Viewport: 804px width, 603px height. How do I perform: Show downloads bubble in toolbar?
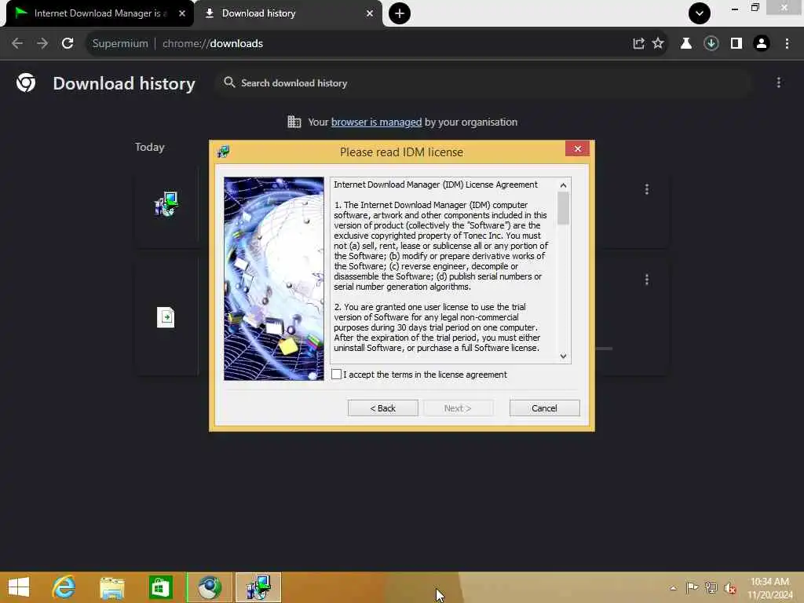click(x=711, y=44)
